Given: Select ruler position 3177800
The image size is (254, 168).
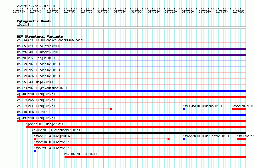Looking at the screenshot, I should point(137,11).
